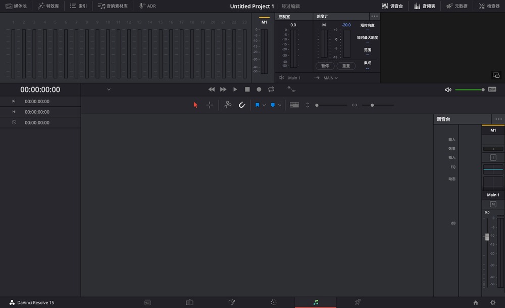505x308 pixels.
Task: Click the horizontal timeline zoom slider
Action: (378, 105)
